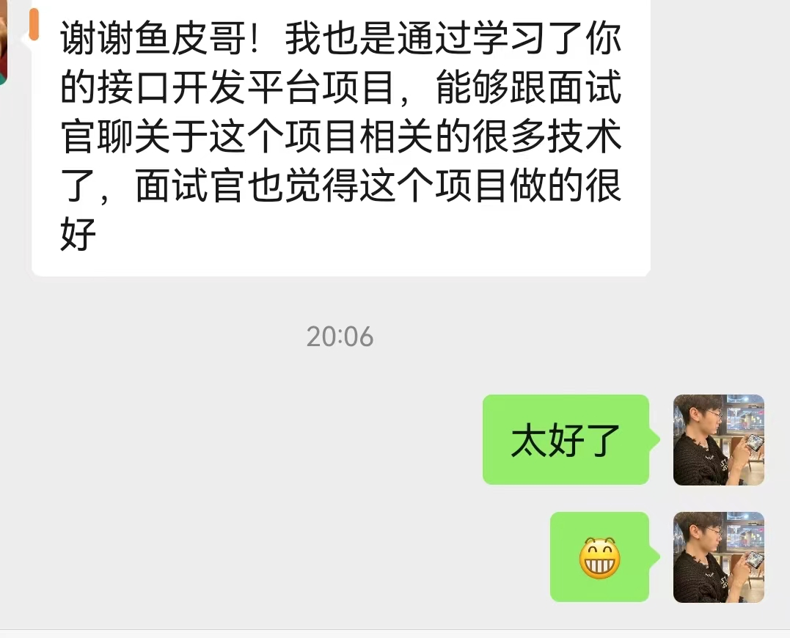
Task: Click the 20:06 timestamp
Action: pyautogui.click(x=340, y=337)
